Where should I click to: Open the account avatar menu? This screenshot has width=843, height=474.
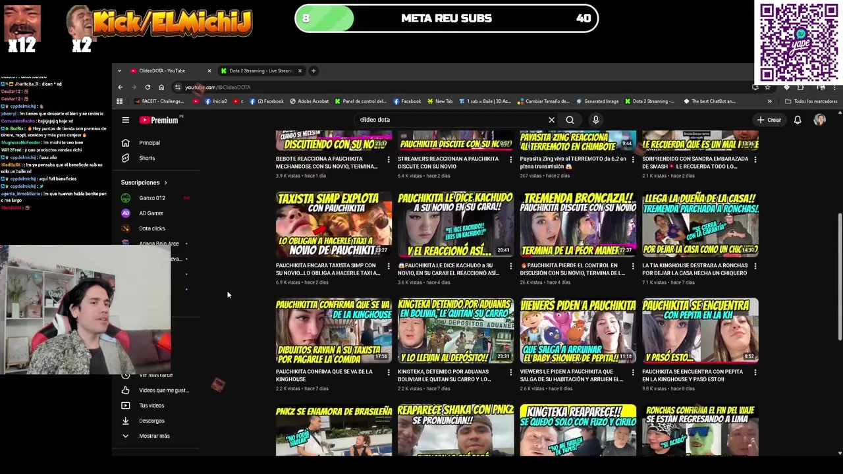click(x=820, y=120)
